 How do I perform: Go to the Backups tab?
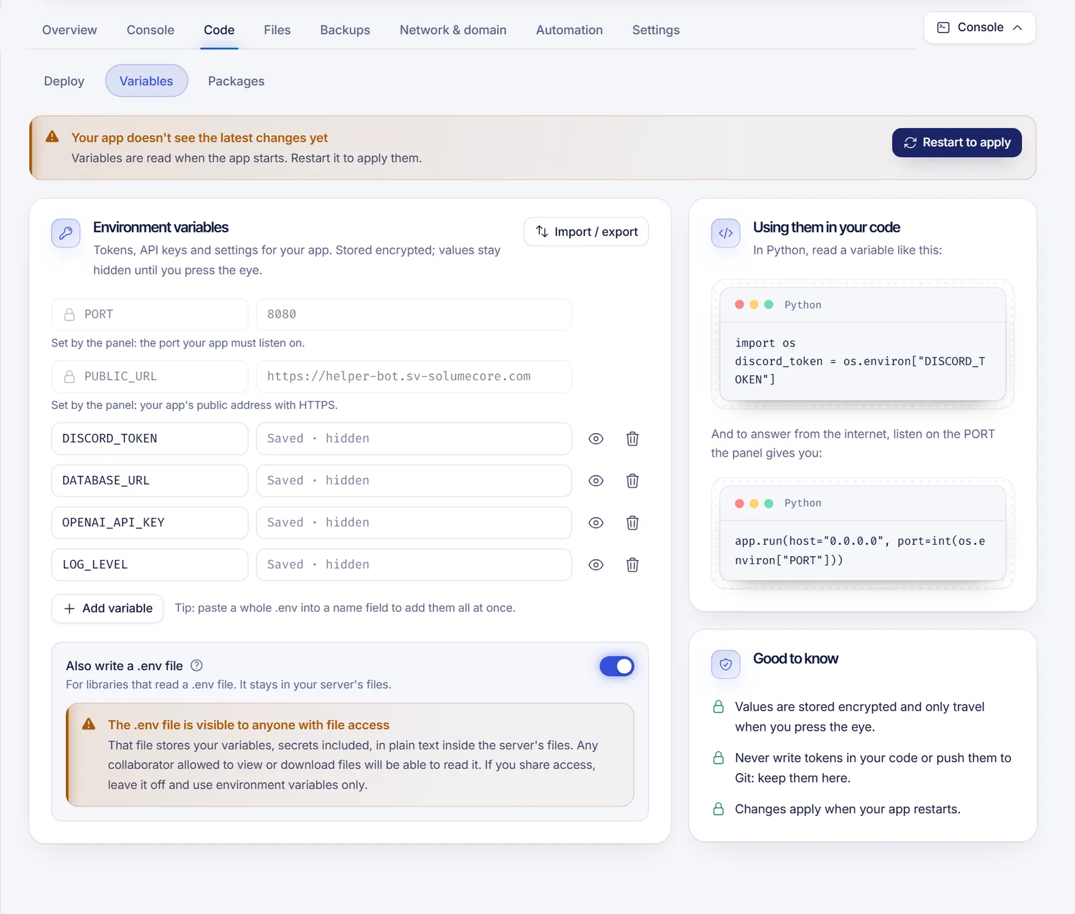click(x=345, y=30)
